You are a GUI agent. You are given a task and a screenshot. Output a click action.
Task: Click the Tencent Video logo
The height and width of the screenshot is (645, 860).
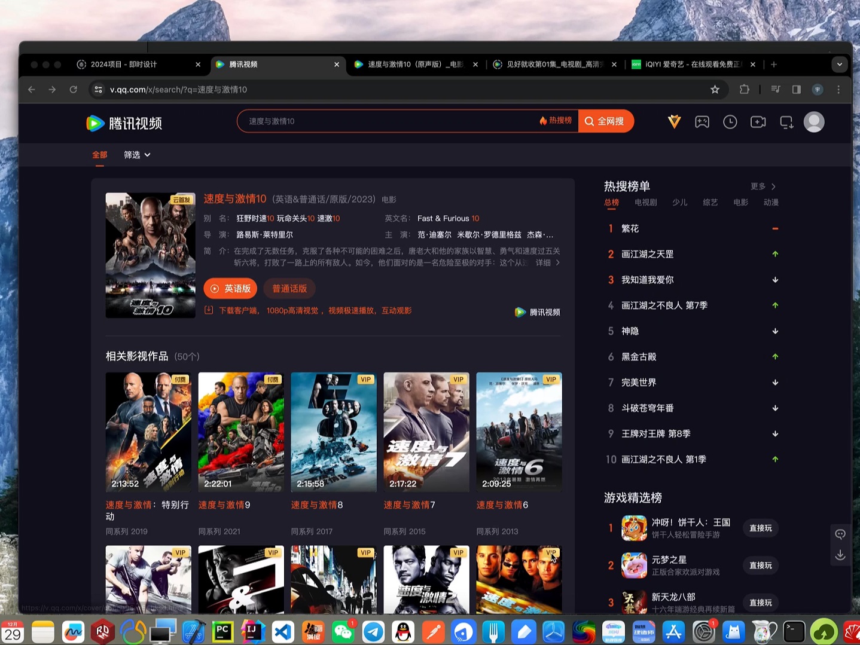click(x=124, y=123)
